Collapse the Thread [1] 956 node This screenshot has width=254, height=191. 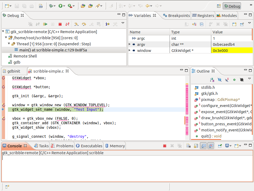click(9, 43)
